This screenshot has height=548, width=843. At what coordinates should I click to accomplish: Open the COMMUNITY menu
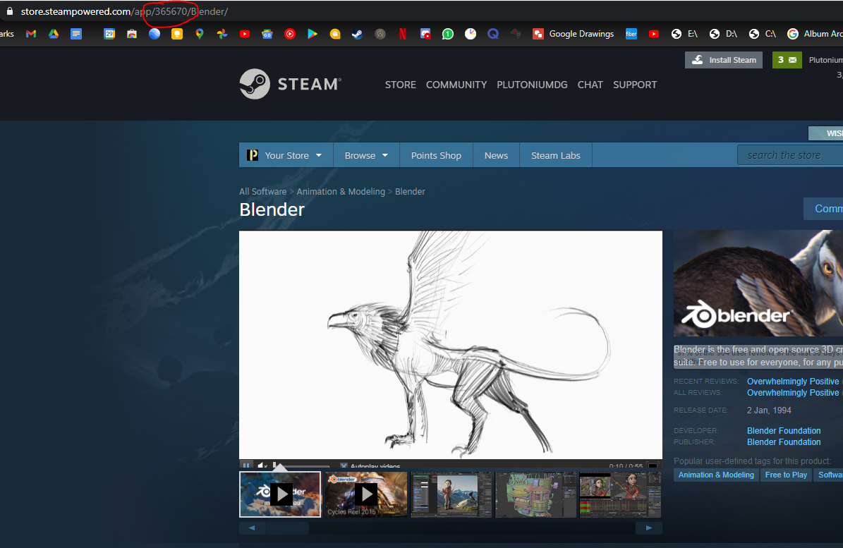click(x=456, y=85)
